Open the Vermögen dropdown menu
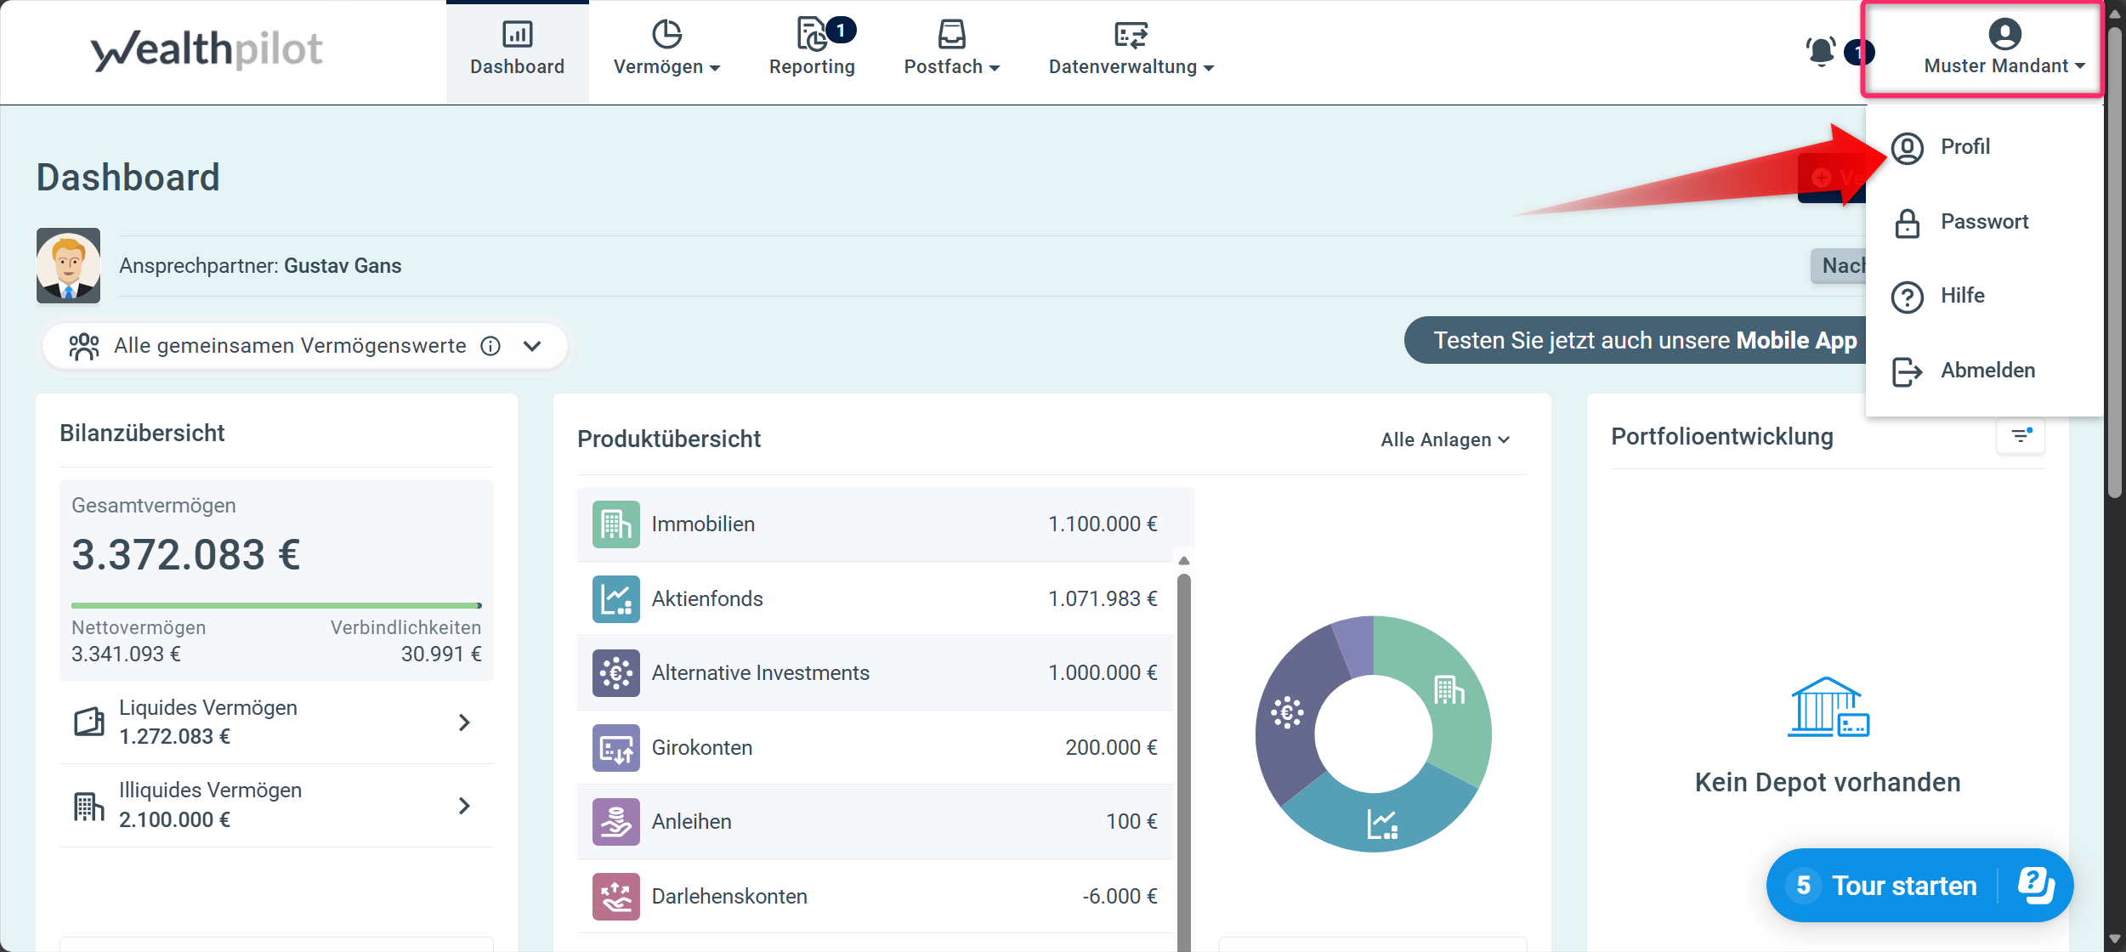The width and height of the screenshot is (2126, 952). (x=666, y=51)
